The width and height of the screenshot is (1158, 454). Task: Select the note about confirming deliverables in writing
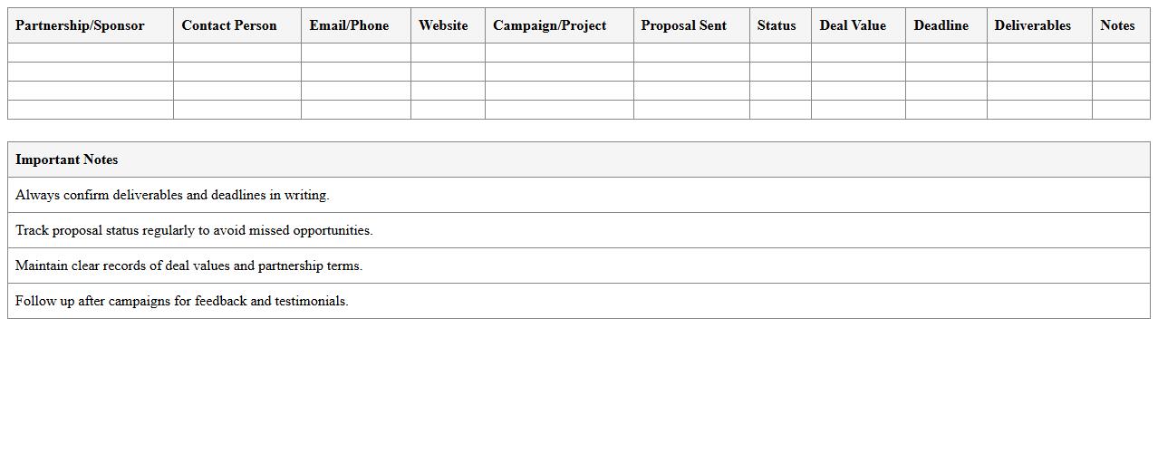(172, 195)
